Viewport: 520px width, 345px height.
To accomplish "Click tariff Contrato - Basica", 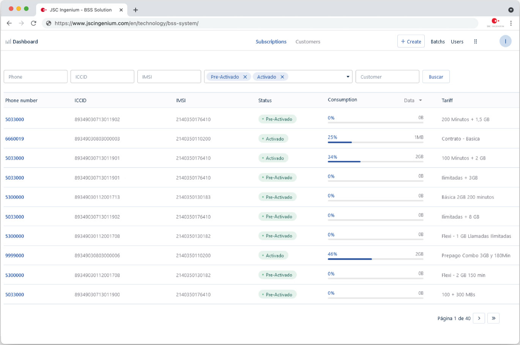I will coord(460,139).
